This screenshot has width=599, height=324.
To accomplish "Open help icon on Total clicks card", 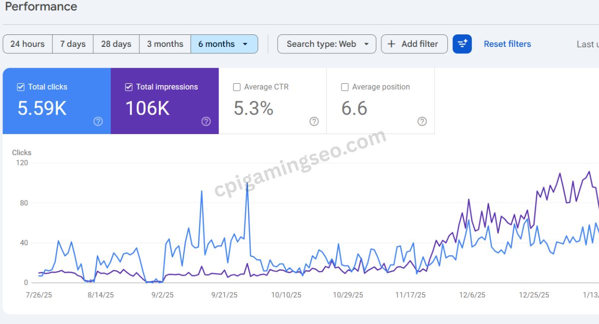I will click(98, 122).
